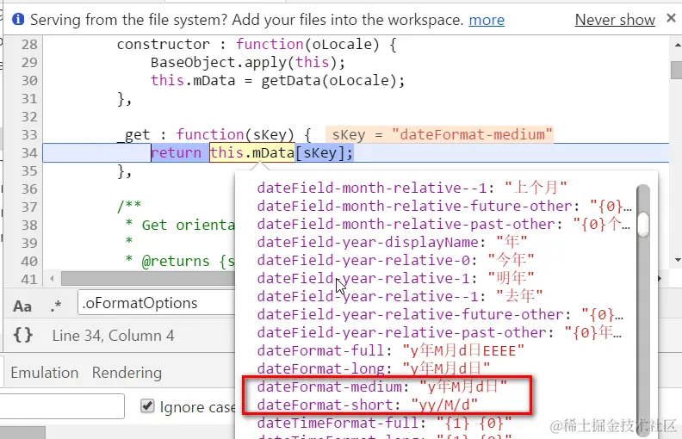Click the horizontal scrollbar thumb of code editor
682x439 pixels.
(x=148, y=278)
